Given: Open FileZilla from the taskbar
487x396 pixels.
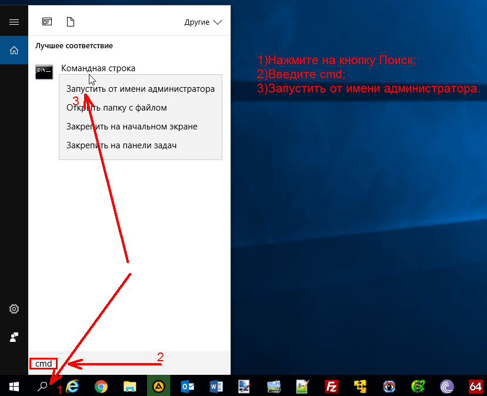Looking at the screenshot, I should (x=332, y=386).
